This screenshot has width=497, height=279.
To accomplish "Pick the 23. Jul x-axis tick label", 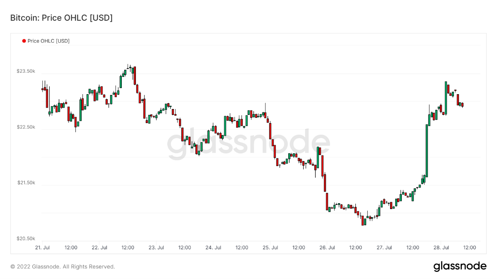I will coord(156,247).
